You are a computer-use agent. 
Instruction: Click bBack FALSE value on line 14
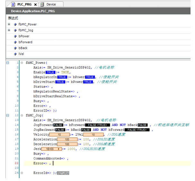(x=143, y=125)
